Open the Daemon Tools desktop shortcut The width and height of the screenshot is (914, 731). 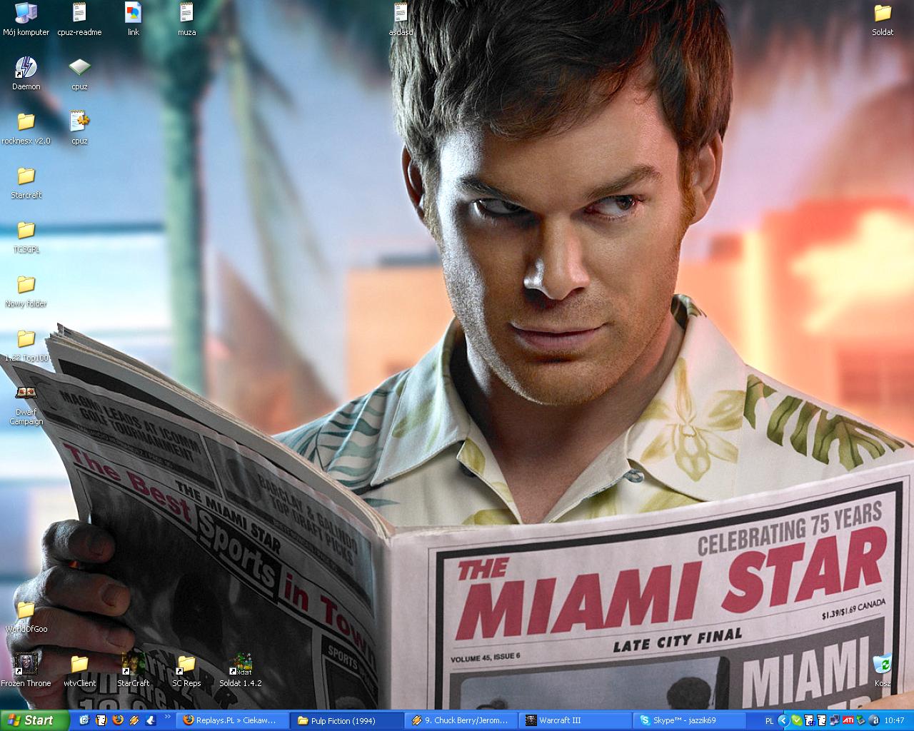coord(26,69)
